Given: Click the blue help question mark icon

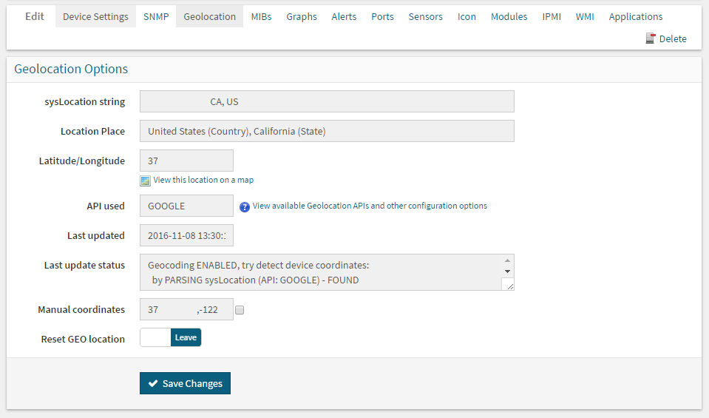Looking at the screenshot, I should (x=245, y=206).
